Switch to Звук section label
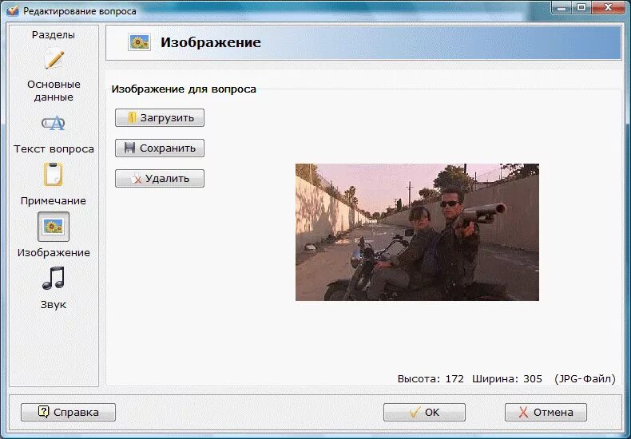The height and width of the screenshot is (439, 631). [x=54, y=304]
